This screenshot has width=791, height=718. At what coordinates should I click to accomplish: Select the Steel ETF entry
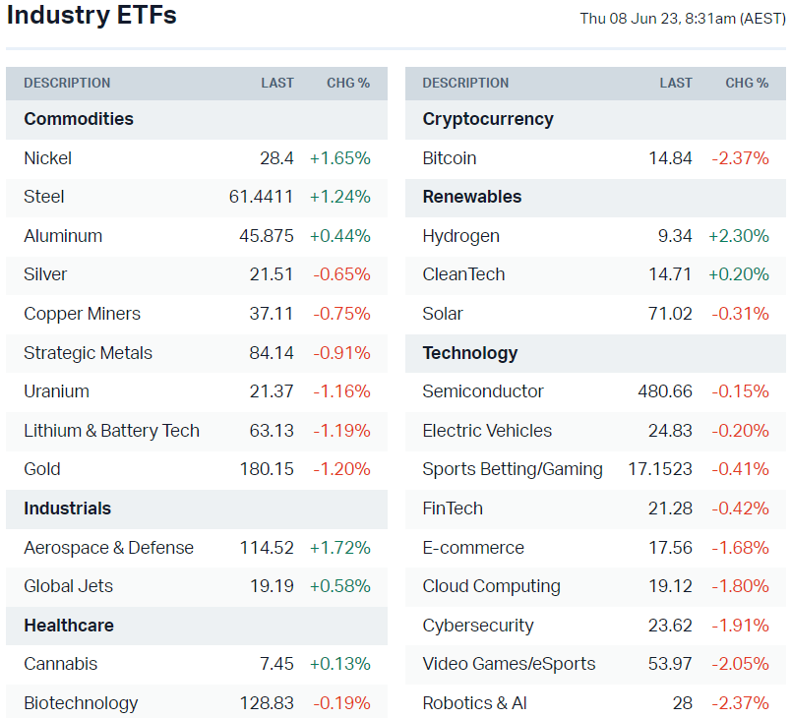point(44,197)
